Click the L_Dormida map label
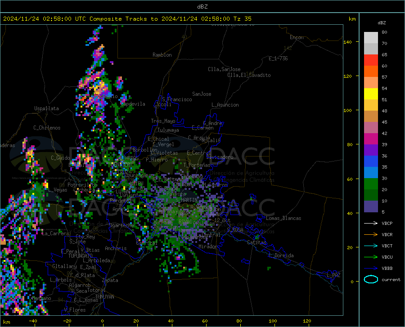This screenshot has width=405, height=327. point(281,255)
